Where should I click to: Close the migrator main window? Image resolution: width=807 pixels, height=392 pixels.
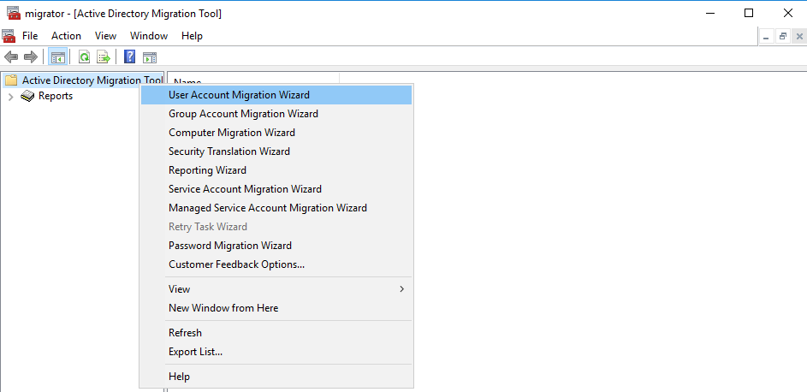pyautogui.click(x=787, y=14)
